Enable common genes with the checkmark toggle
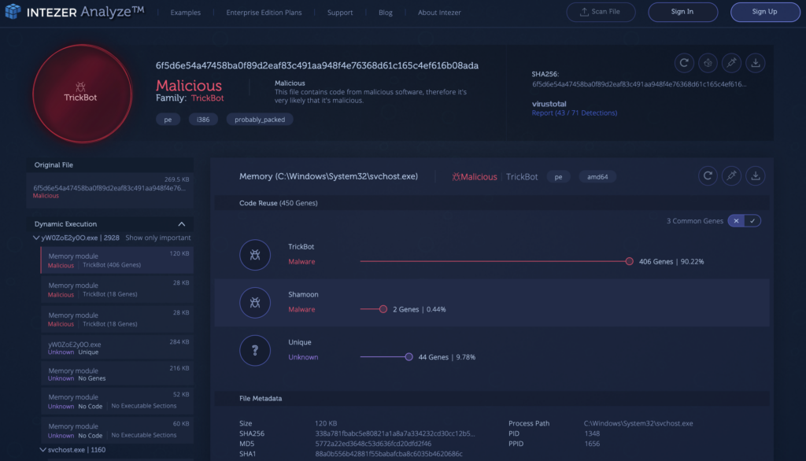This screenshot has height=461, width=806. (x=752, y=220)
